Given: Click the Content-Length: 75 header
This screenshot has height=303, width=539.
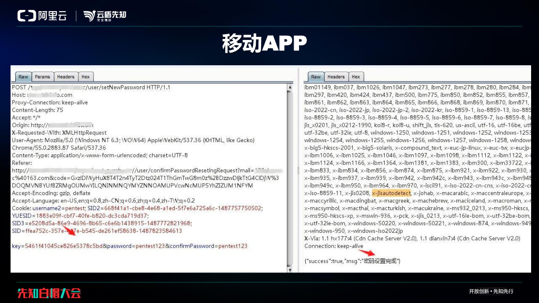Looking at the screenshot, I should tap(37, 110).
